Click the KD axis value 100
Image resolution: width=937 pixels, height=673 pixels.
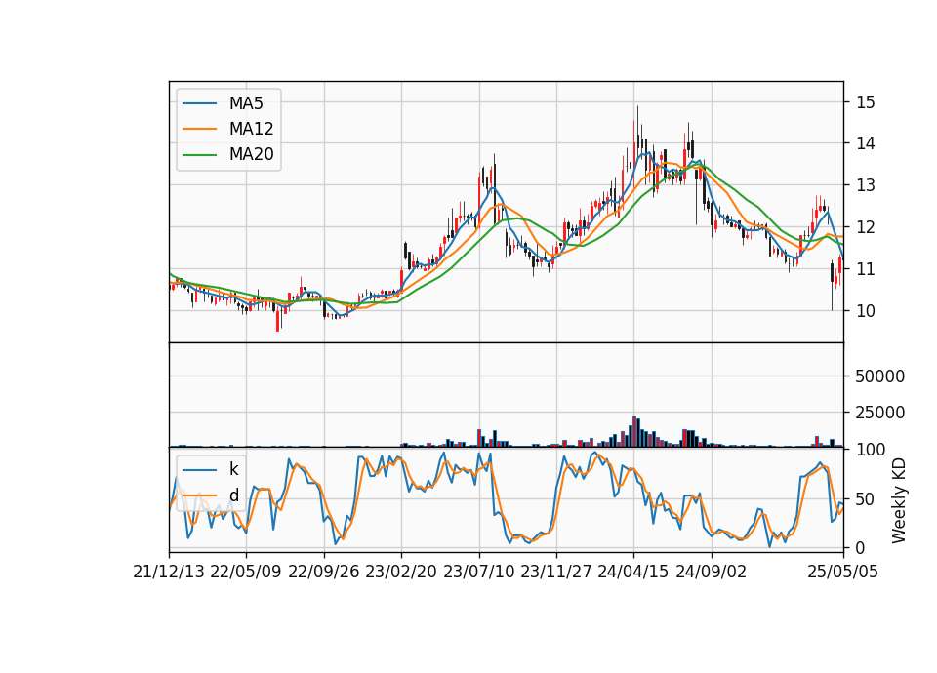point(870,450)
